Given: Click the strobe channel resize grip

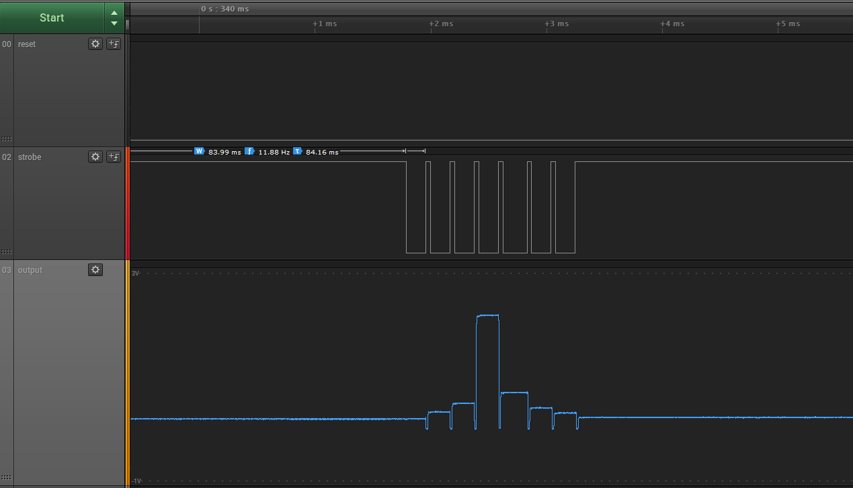Looking at the screenshot, I should 7,252.
